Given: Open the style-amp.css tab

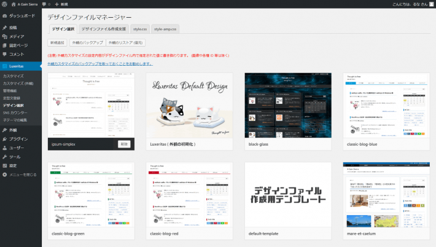Looking at the screenshot, I should pos(165,29).
